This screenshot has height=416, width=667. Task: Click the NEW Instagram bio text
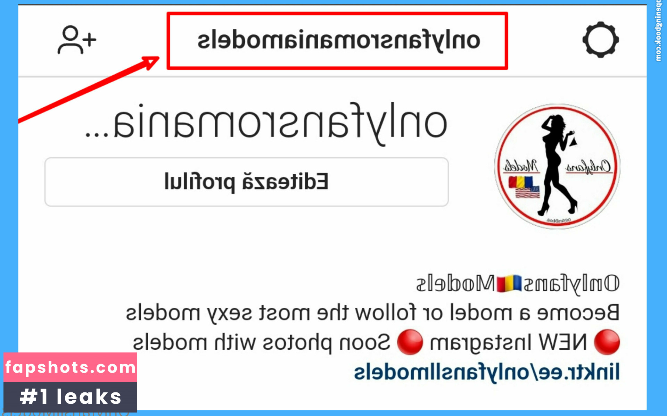point(509,342)
